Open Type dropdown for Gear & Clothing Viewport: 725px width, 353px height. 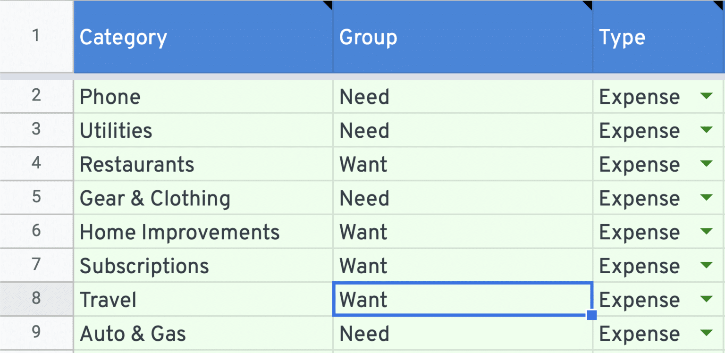pos(706,198)
